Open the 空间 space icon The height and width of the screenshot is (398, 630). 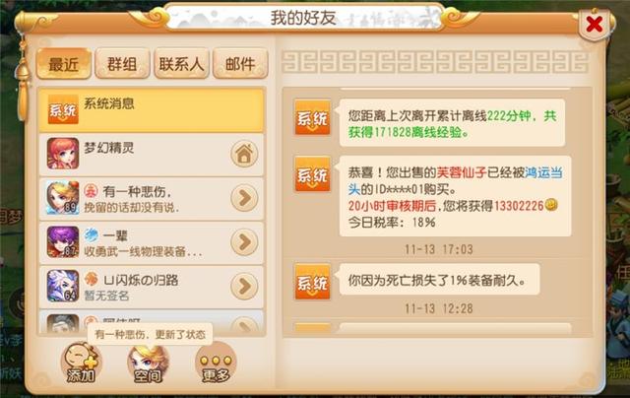coord(148,363)
